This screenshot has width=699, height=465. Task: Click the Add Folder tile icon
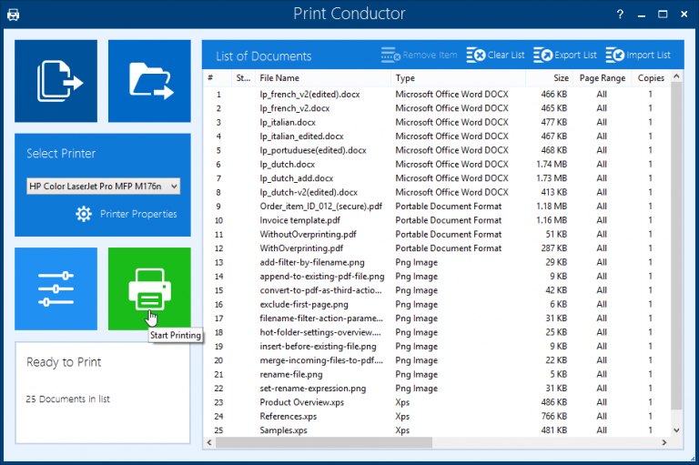coord(149,80)
